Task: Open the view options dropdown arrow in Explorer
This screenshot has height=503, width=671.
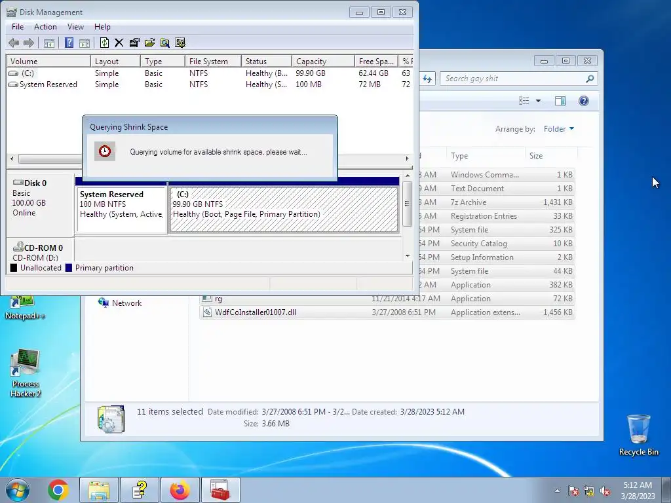Action: [539, 101]
